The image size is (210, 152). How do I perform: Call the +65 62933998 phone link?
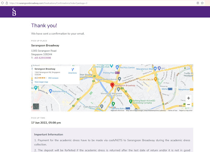42,58
